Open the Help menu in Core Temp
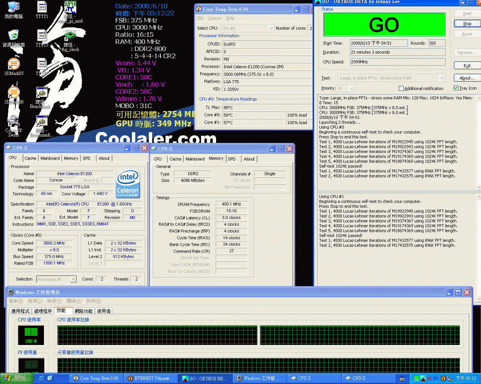481x384 pixels. (230, 18)
